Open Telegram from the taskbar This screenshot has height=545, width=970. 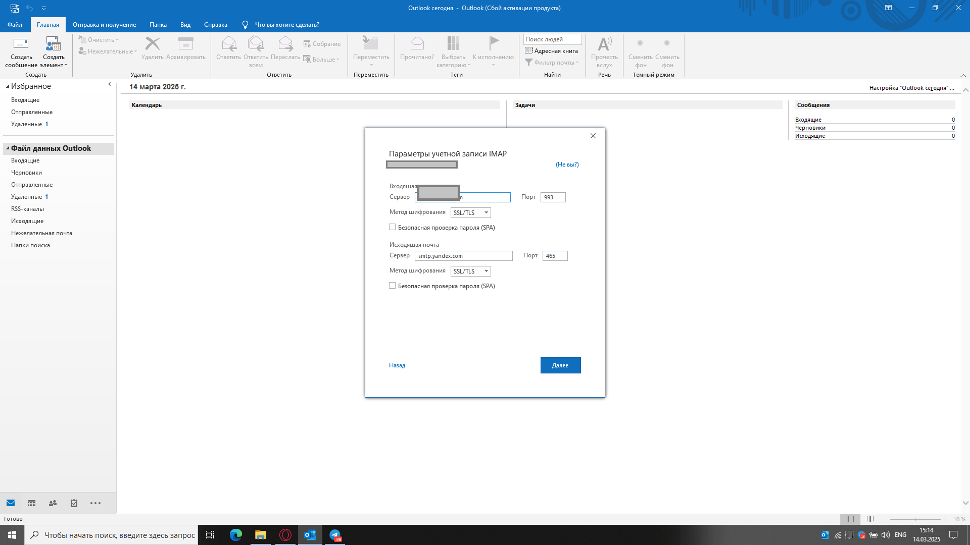pyautogui.click(x=335, y=535)
